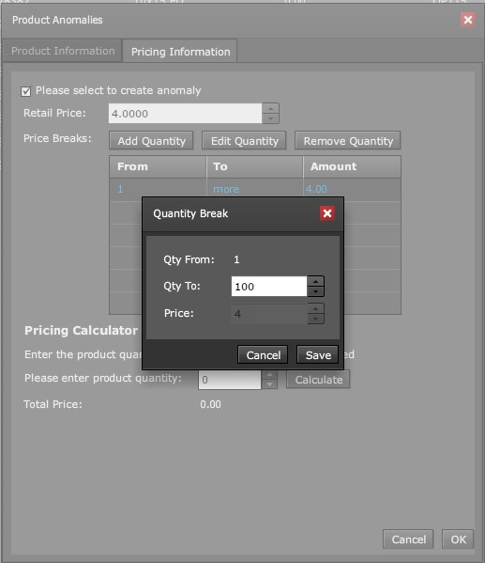This screenshot has height=563, width=485.
Task: Click the From column header
Action: 158,167
